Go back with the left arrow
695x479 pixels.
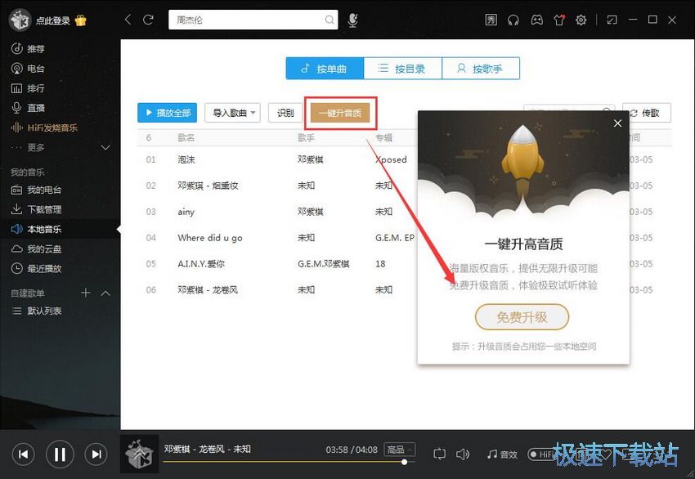pos(128,20)
